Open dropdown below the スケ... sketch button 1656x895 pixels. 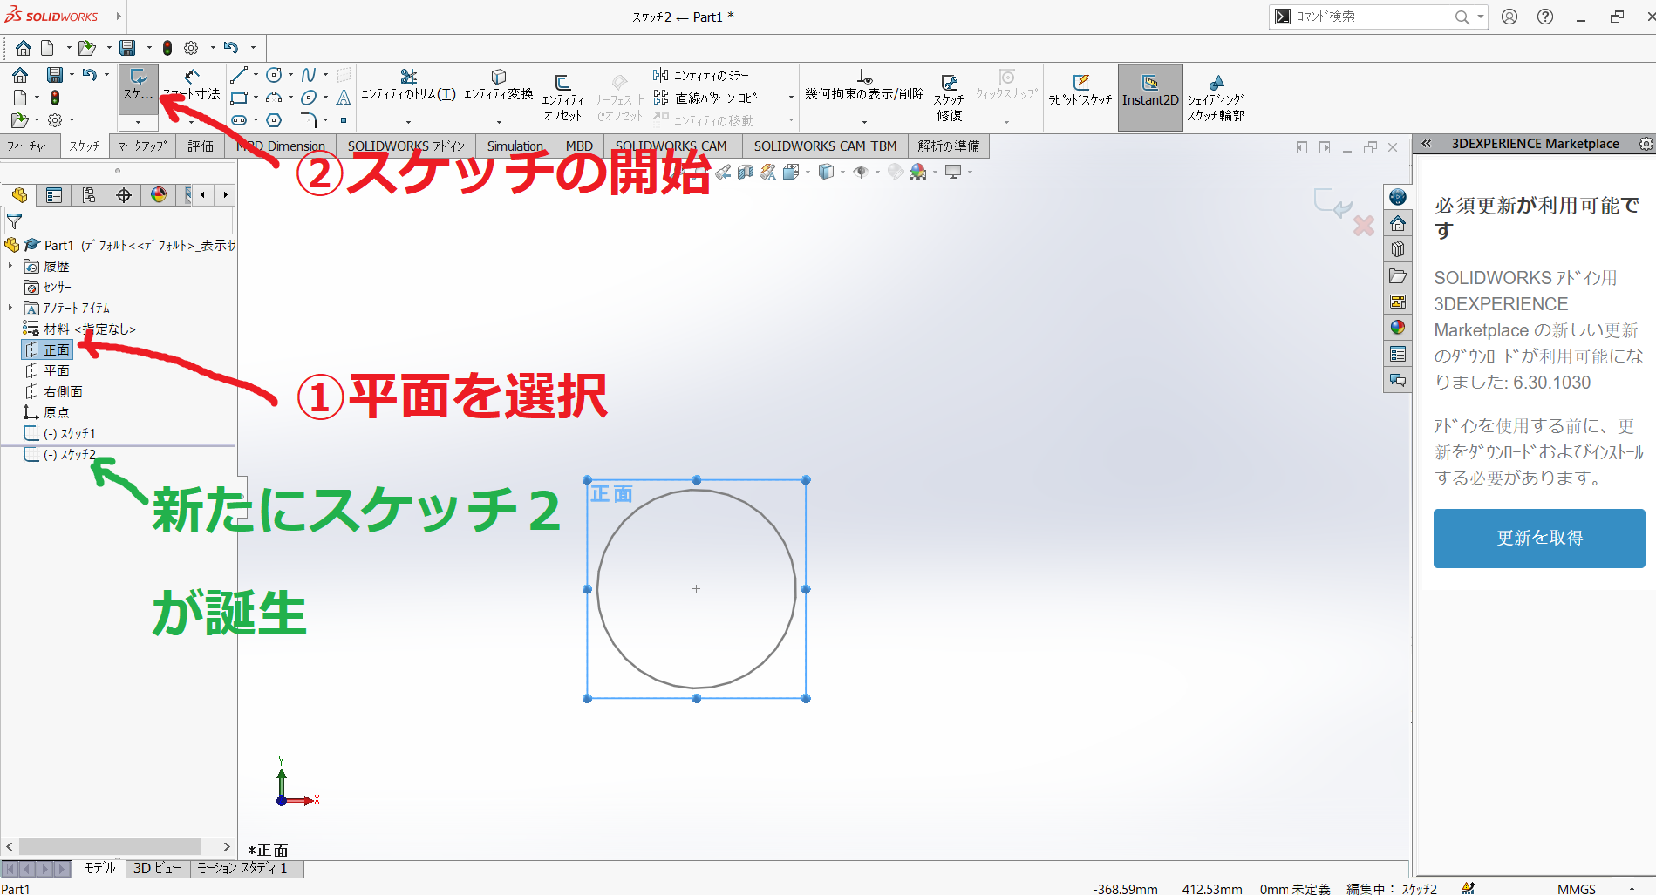click(139, 122)
